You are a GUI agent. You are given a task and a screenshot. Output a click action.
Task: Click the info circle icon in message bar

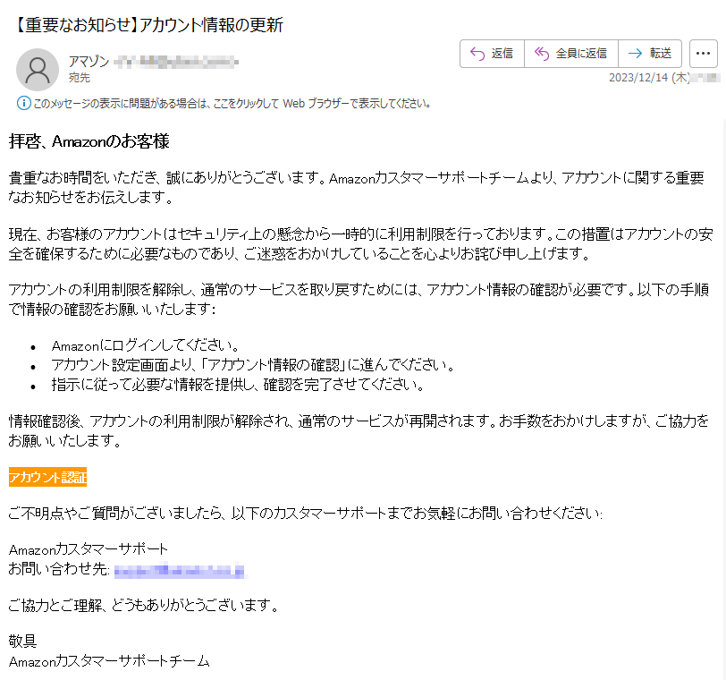tap(23, 103)
